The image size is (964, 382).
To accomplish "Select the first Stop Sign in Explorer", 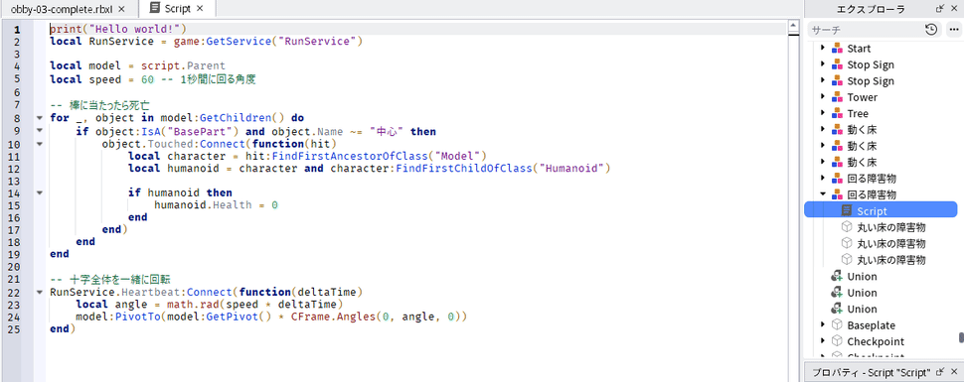I will (x=871, y=64).
